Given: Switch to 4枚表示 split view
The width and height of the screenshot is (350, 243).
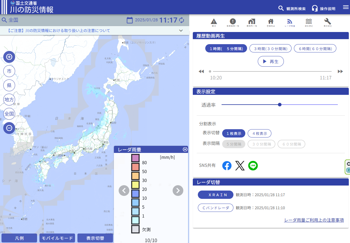Looking at the screenshot, I should (x=259, y=133).
